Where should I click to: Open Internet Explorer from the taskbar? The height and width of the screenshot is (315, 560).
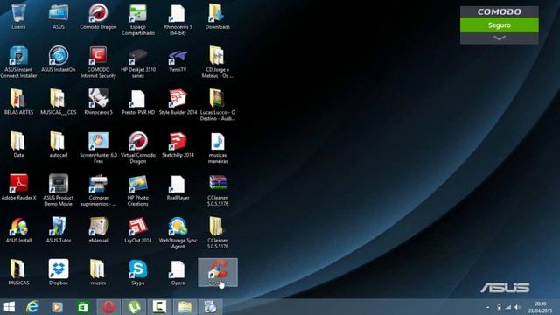[32, 307]
